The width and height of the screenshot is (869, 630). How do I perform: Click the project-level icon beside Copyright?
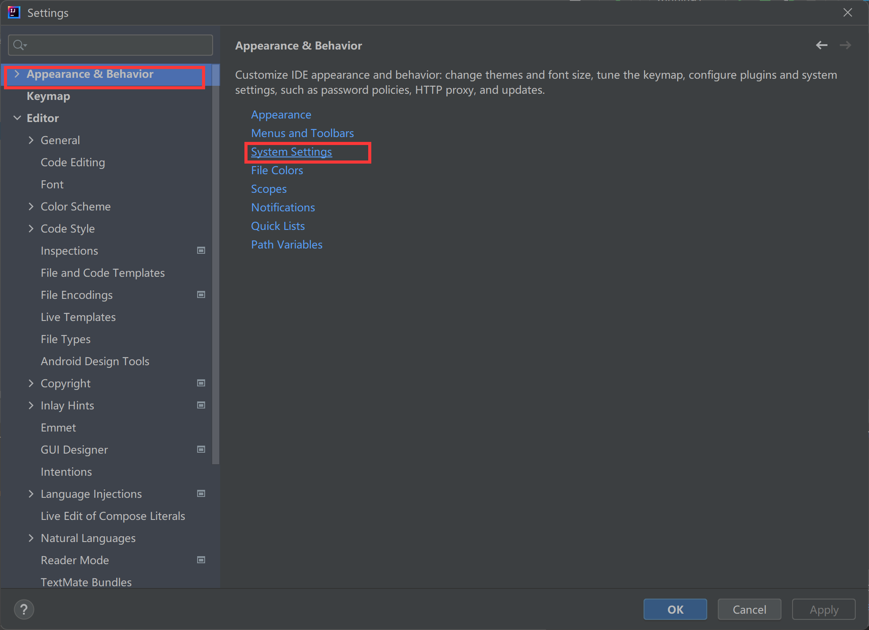click(x=201, y=383)
